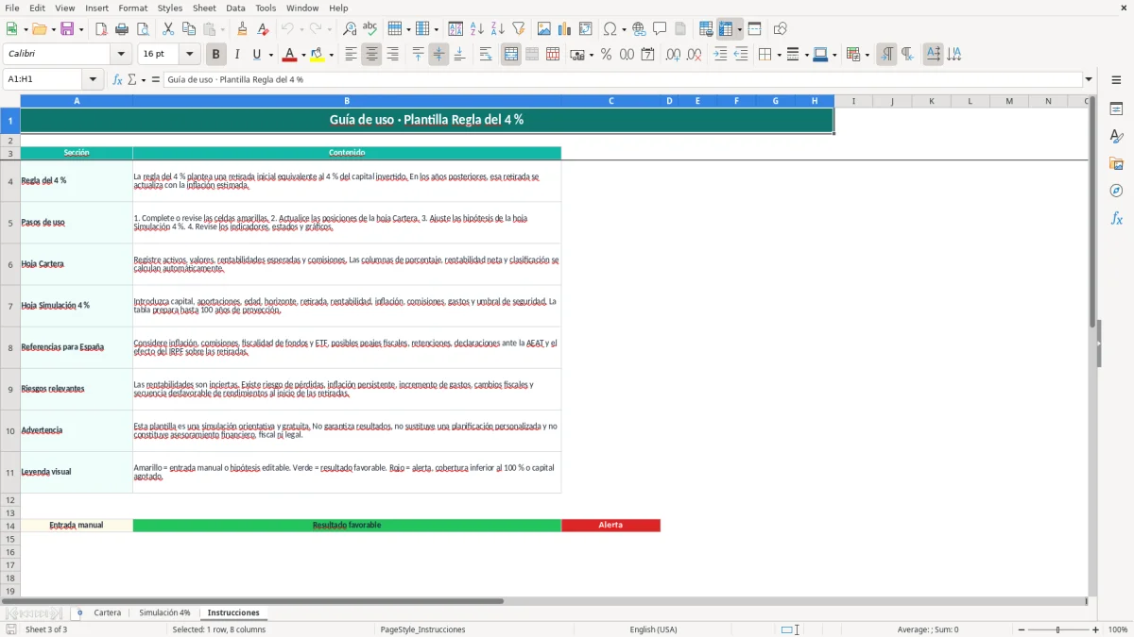This screenshot has height=637, width=1134.
Task: Open the font name dropdown
Action: coord(120,55)
